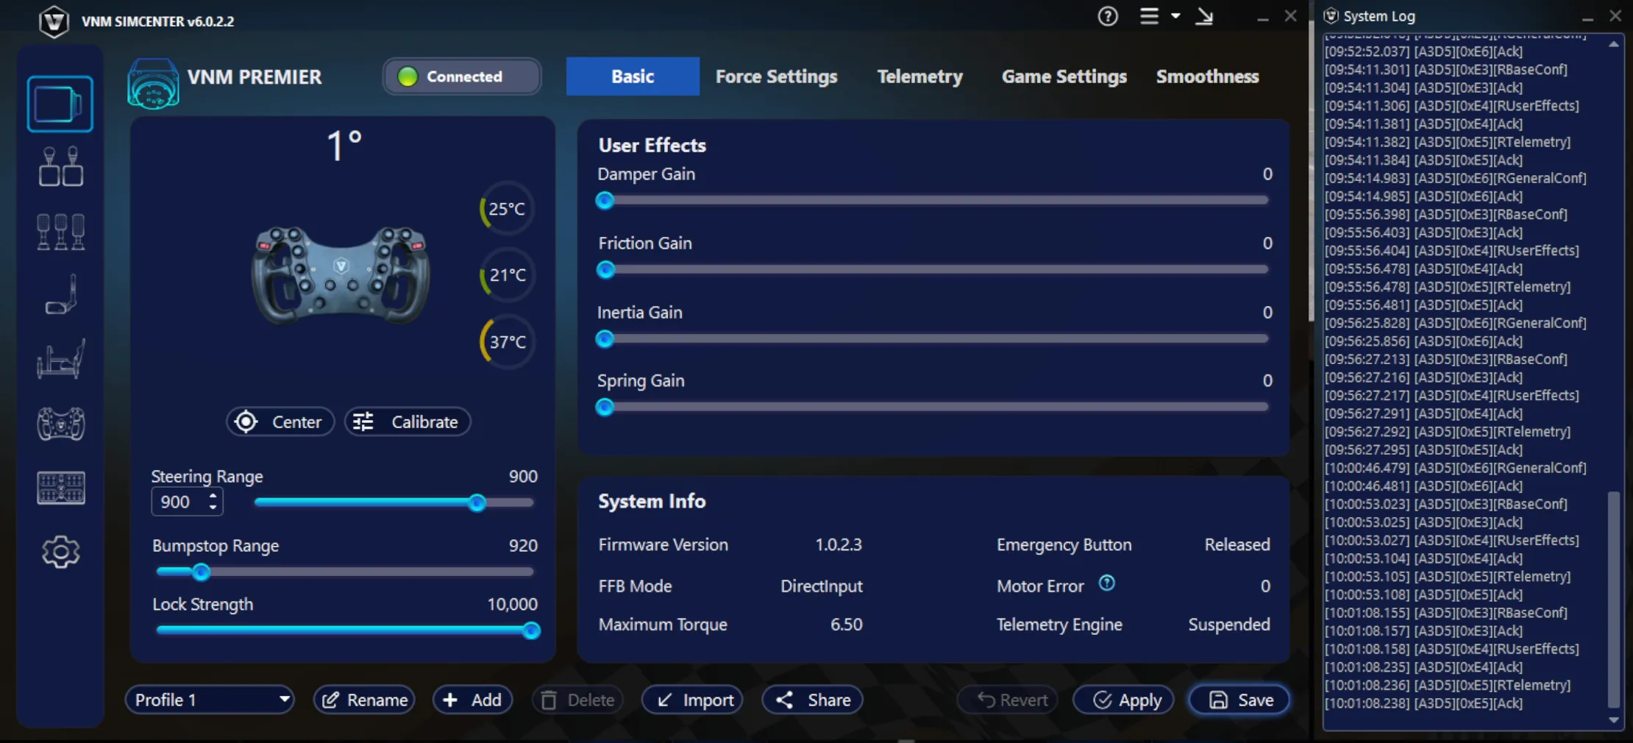Open the Telemetry tab
The height and width of the screenshot is (743, 1633).
click(x=919, y=77)
